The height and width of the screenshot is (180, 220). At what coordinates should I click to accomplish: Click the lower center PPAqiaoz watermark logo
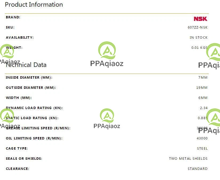click(107, 119)
